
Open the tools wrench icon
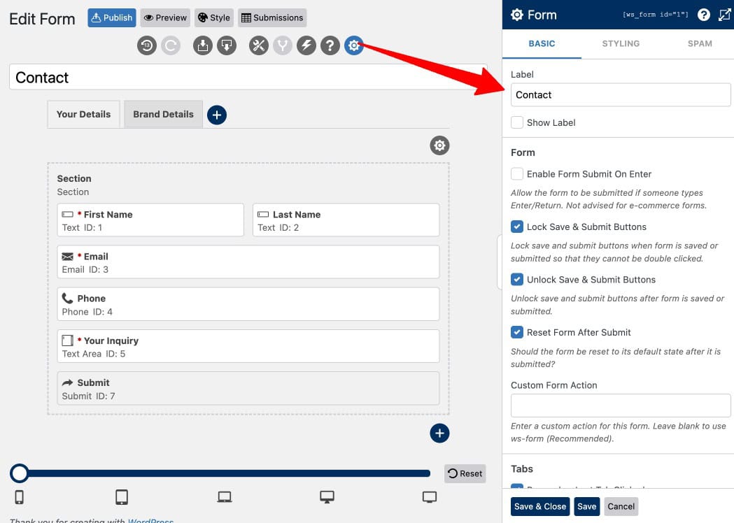point(259,45)
